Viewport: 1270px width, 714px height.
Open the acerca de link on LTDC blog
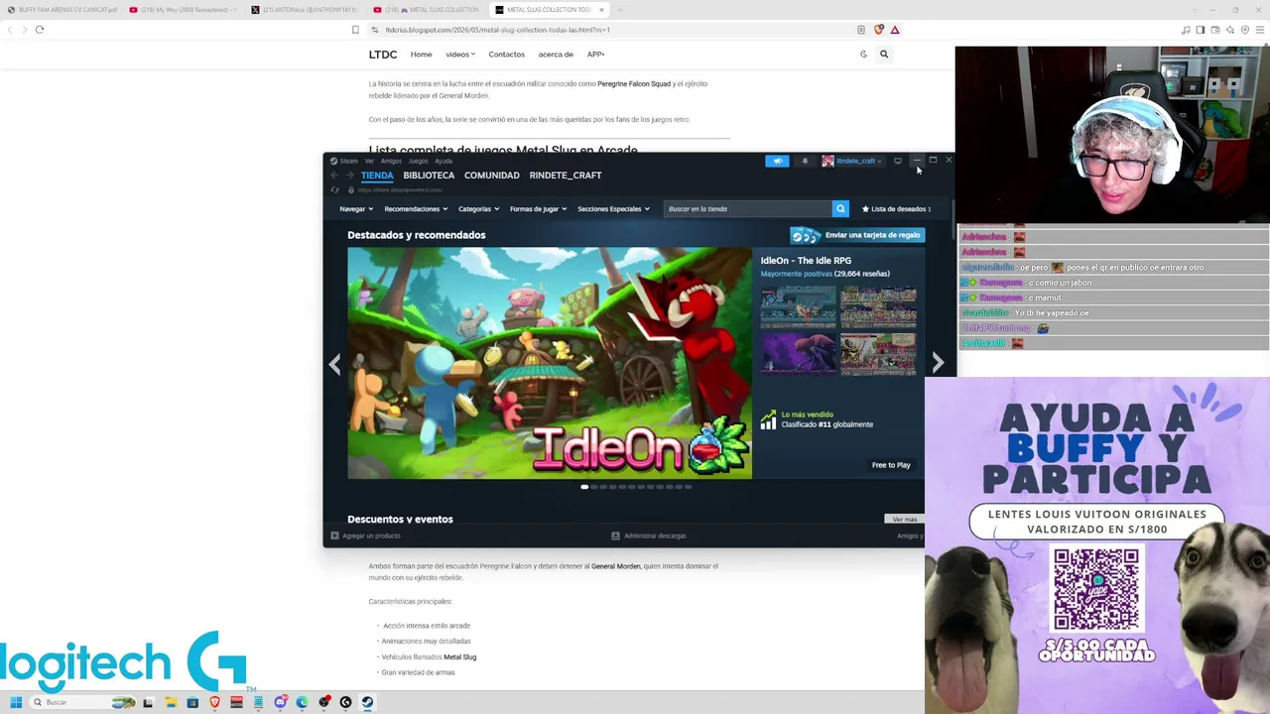click(x=556, y=55)
